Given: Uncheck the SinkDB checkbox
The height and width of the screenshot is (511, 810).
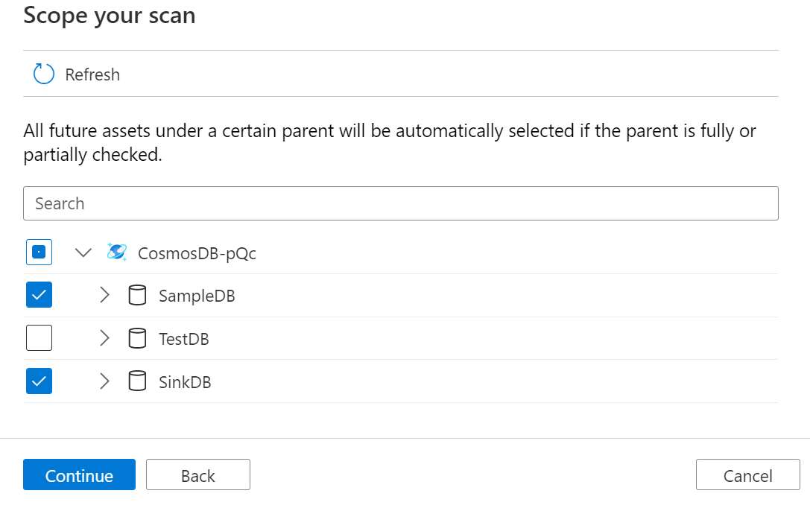Looking at the screenshot, I should [x=39, y=381].
